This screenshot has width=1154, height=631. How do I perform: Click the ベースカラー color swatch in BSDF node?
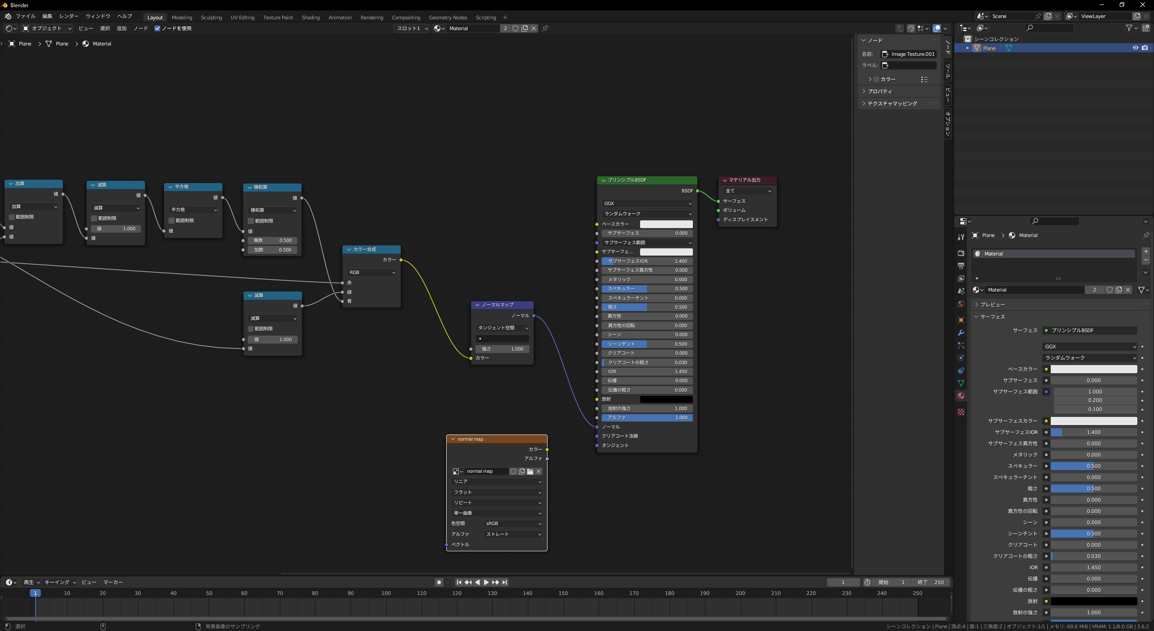pyautogui.click(x=666, y=224)
